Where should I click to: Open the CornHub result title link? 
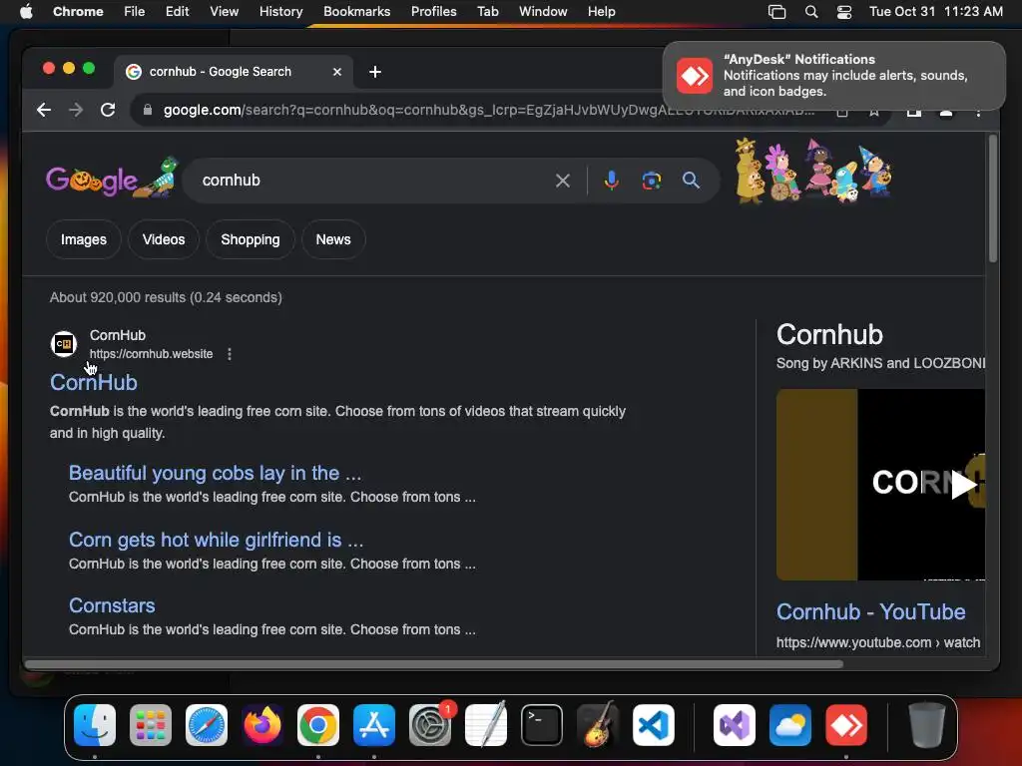click(x=94, y=382)
